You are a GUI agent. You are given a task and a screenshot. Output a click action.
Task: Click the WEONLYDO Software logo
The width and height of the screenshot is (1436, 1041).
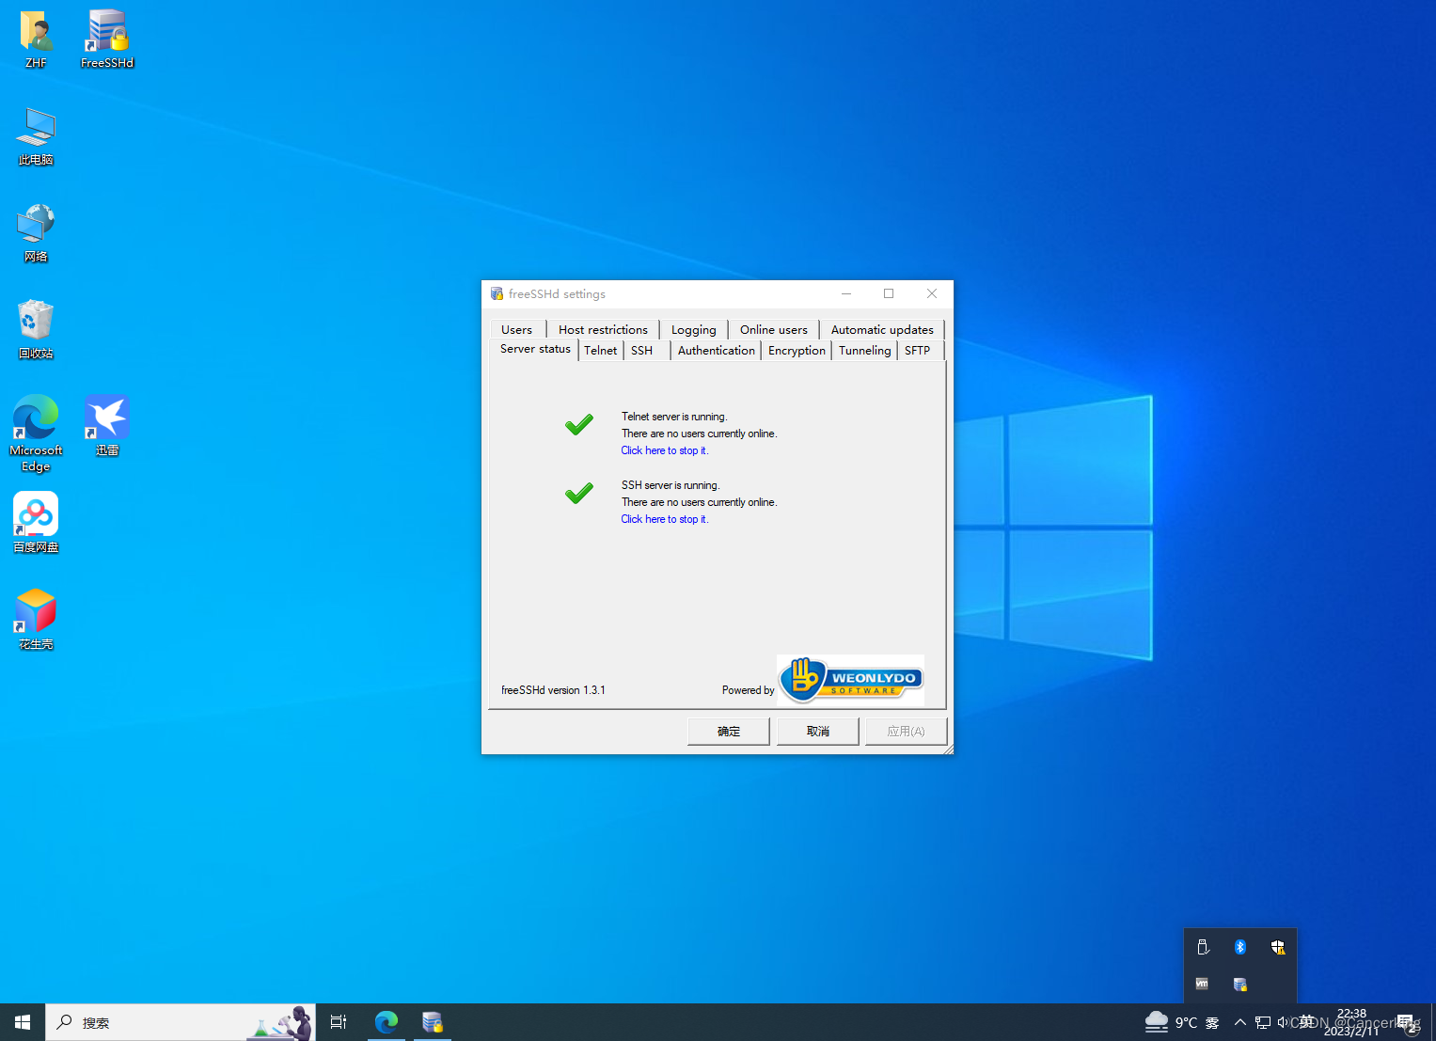849,679
